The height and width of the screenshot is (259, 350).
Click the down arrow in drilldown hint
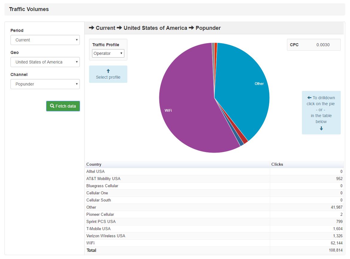click(321, 128)
